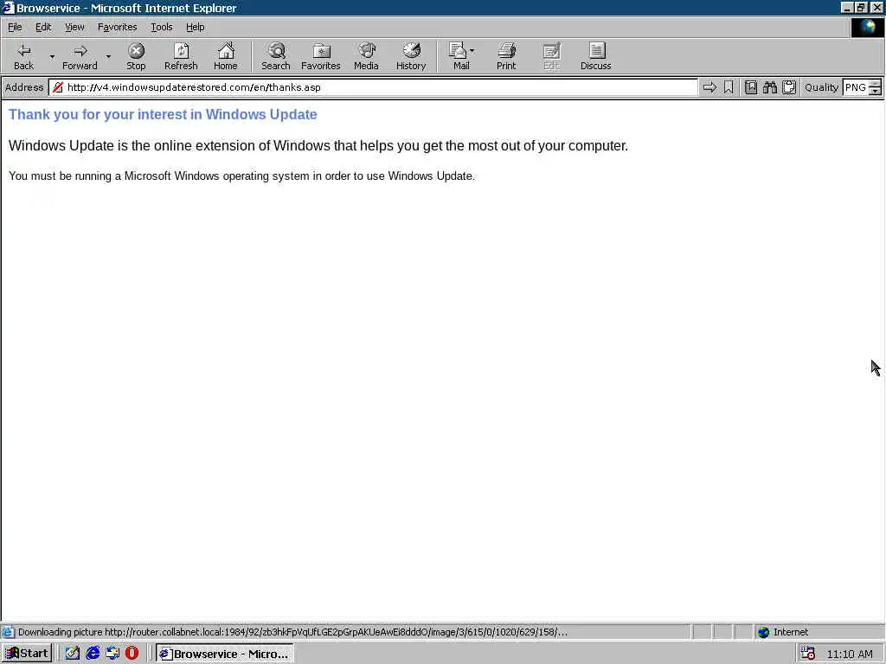Go back using the Back toolbar button
Viewport: 886px width, 664px height.
(x=23, y=56)
